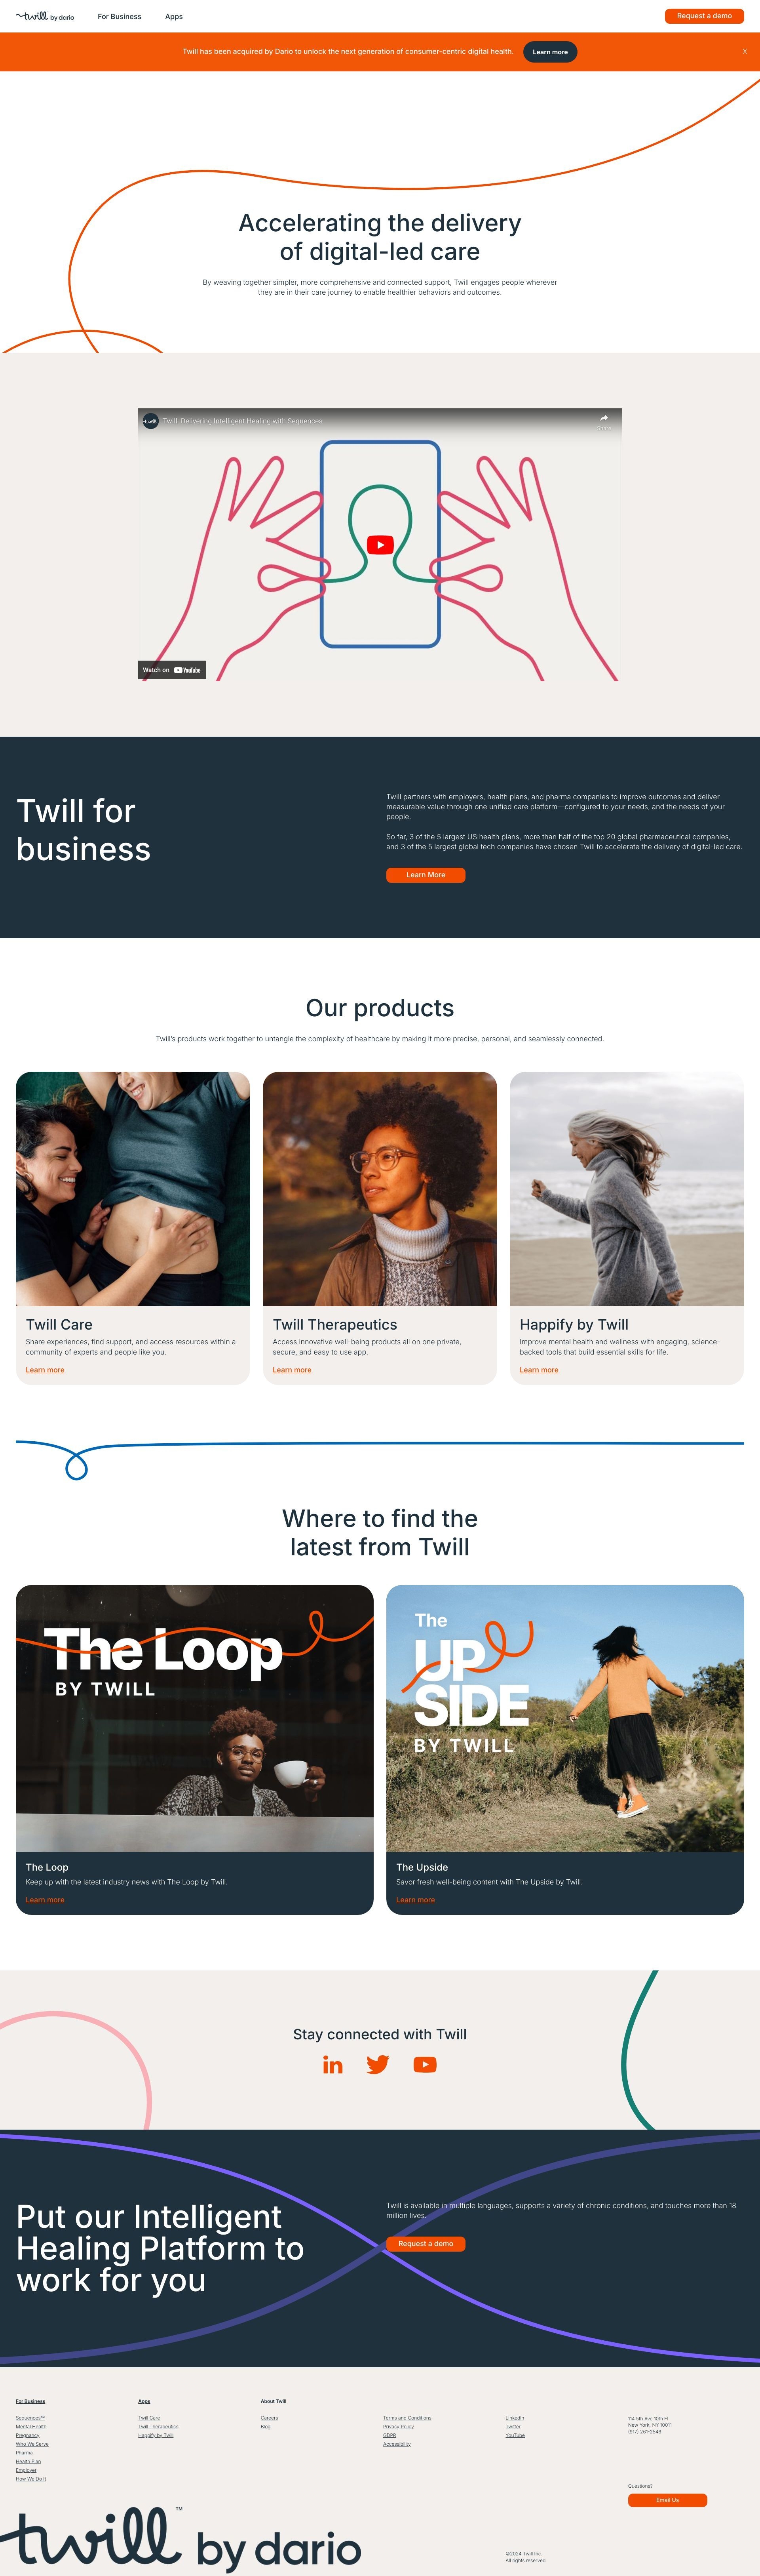Open Learn more under Happify by Twill
The height and width of the screenshot is (2576, 760).
point(539,1370)
